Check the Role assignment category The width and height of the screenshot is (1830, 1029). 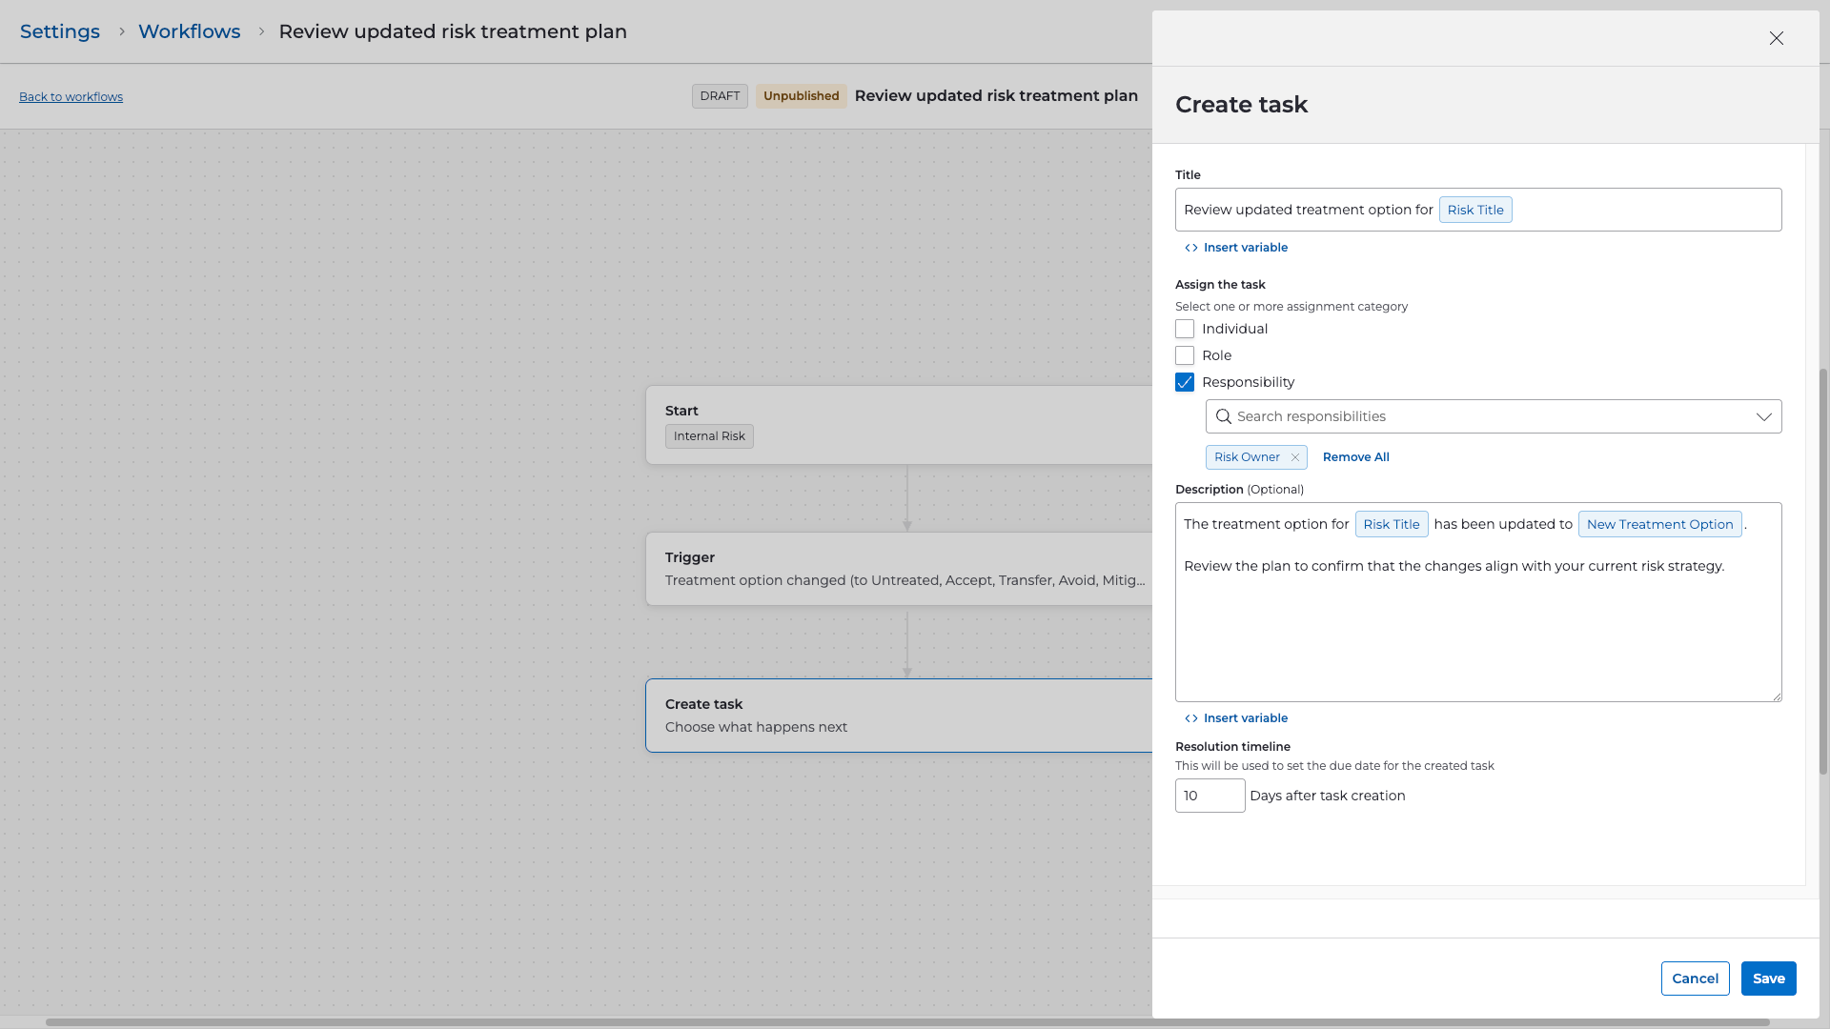(1185, 355)
